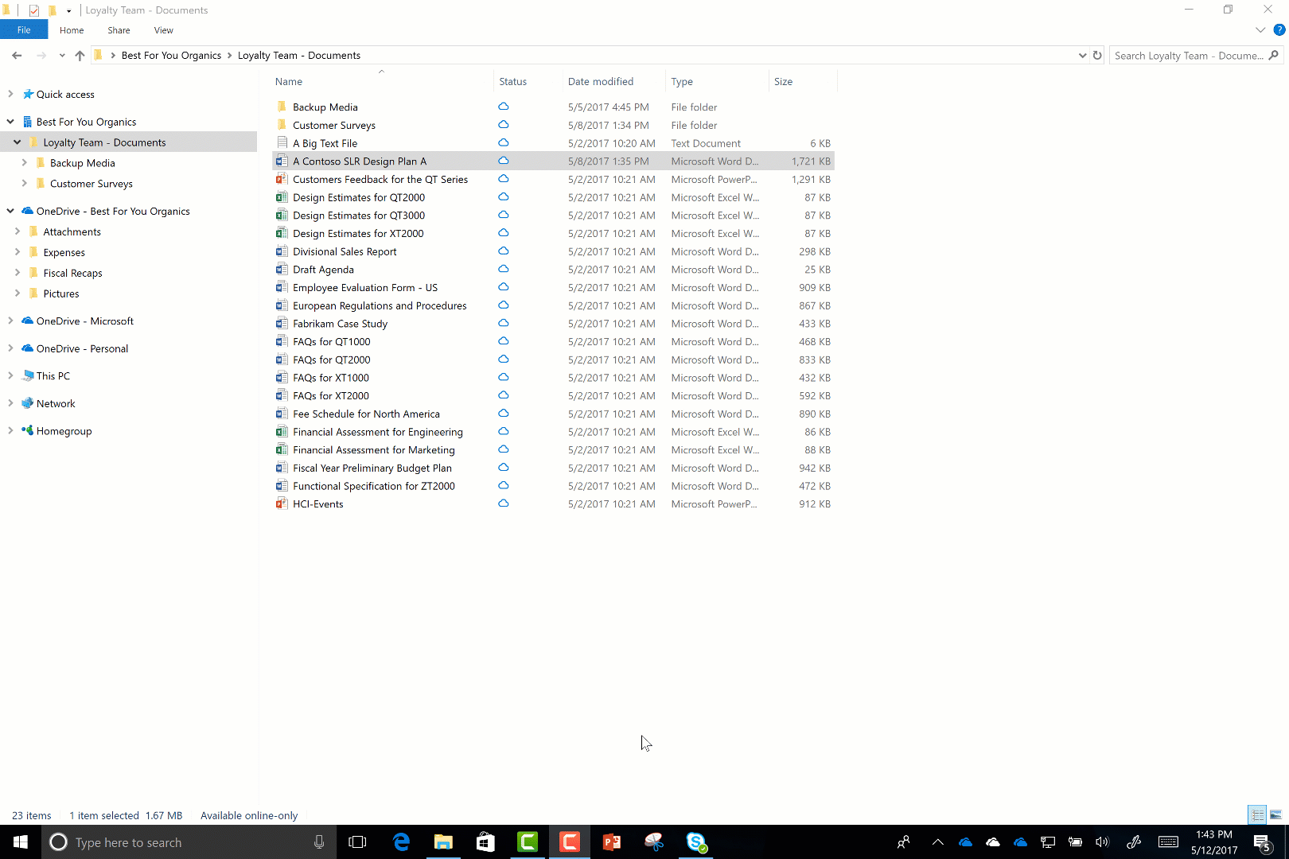This screenshot has height=859, width=1289.
Task: Launch Microsoft Edge from taskbar
Action: (x=401, y=842)
